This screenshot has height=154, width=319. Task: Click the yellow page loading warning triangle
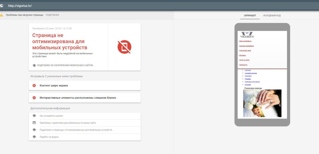[2, 15]
